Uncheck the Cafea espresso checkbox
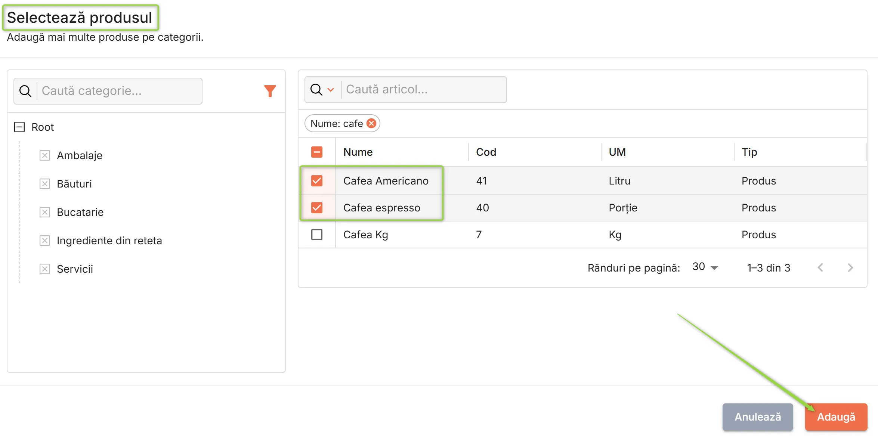The height and width of the screenshot is (440, 878). click(317, 208)
